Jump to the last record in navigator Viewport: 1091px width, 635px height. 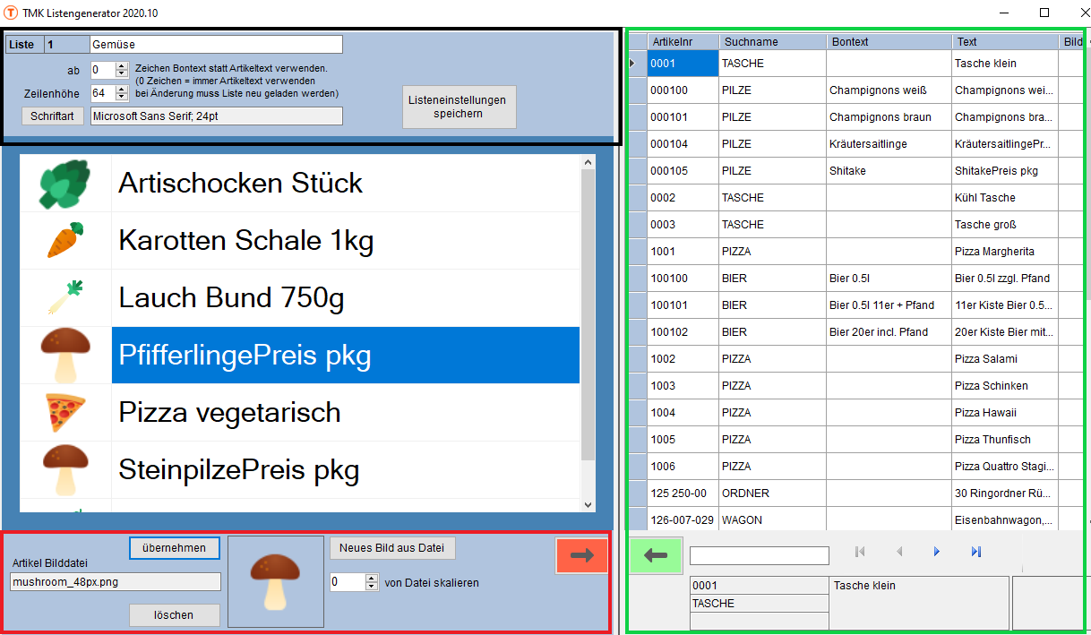(976, 552)
